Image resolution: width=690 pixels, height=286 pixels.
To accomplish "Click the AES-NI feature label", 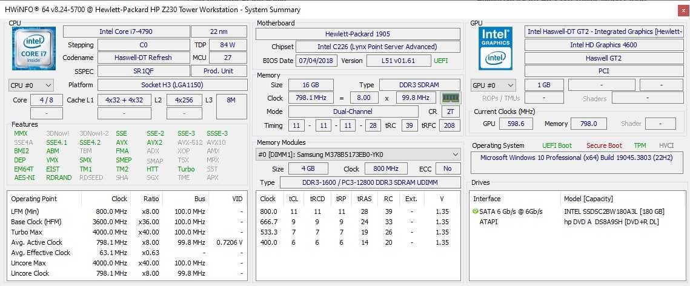I will tap(24, 178).
